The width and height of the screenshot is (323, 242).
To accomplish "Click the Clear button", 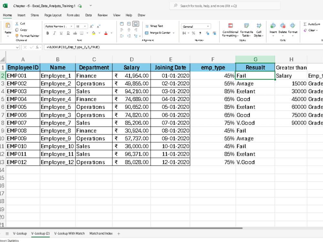I will [311, 30].
